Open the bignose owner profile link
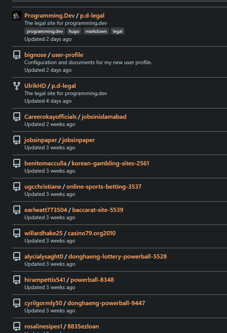The image size is (227, 333). 35,55
